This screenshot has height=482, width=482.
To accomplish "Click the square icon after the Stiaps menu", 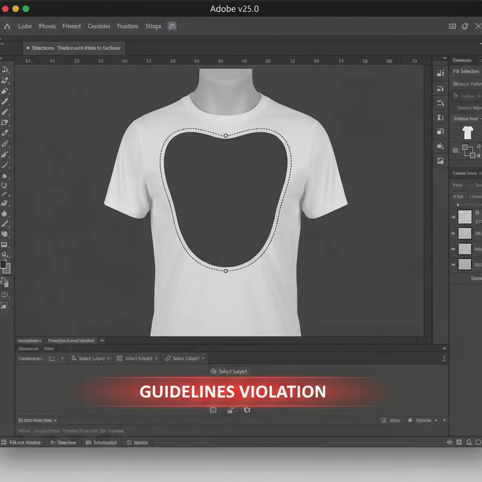I will [172, 26].
